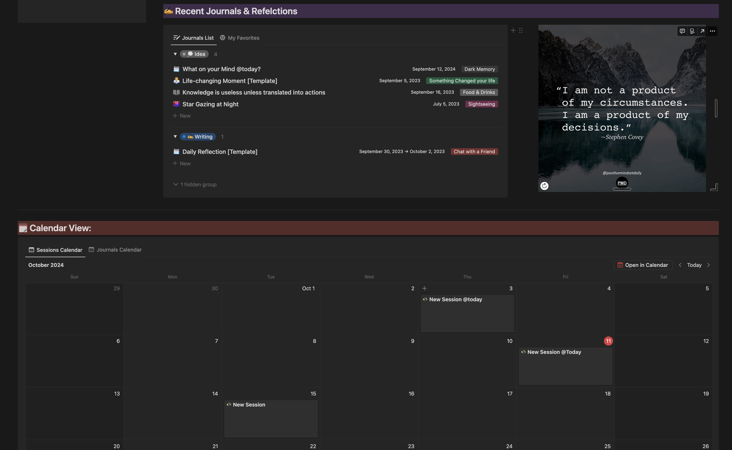Collapse the Idea group triangle
Image resolution: width=732 pixels, height=450 pixels.
click(175, 54)
